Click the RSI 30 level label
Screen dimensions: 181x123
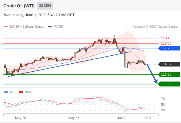pos(163,110)
